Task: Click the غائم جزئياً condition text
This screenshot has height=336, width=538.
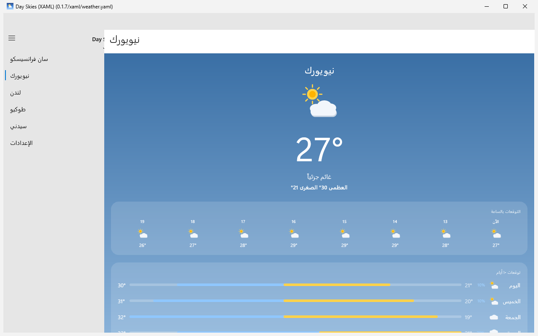Action: point(319,177)
